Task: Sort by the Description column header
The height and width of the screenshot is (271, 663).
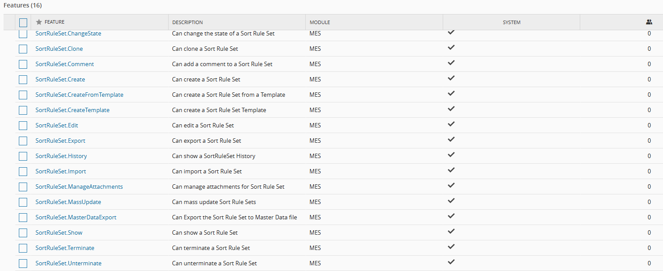Action: [187, 22]
